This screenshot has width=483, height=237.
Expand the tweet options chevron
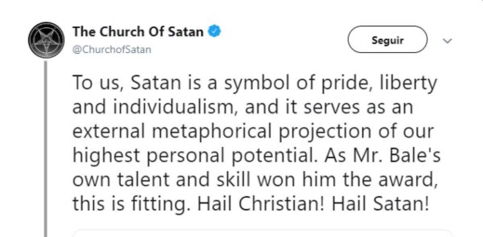point(447,41)
